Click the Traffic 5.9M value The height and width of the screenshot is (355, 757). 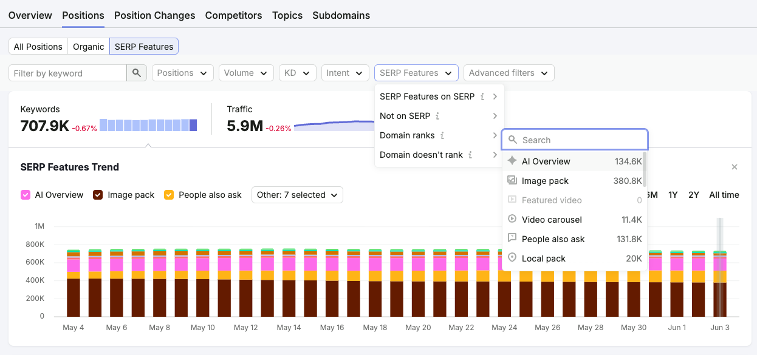pyautogui.click(x=245, y=126)
